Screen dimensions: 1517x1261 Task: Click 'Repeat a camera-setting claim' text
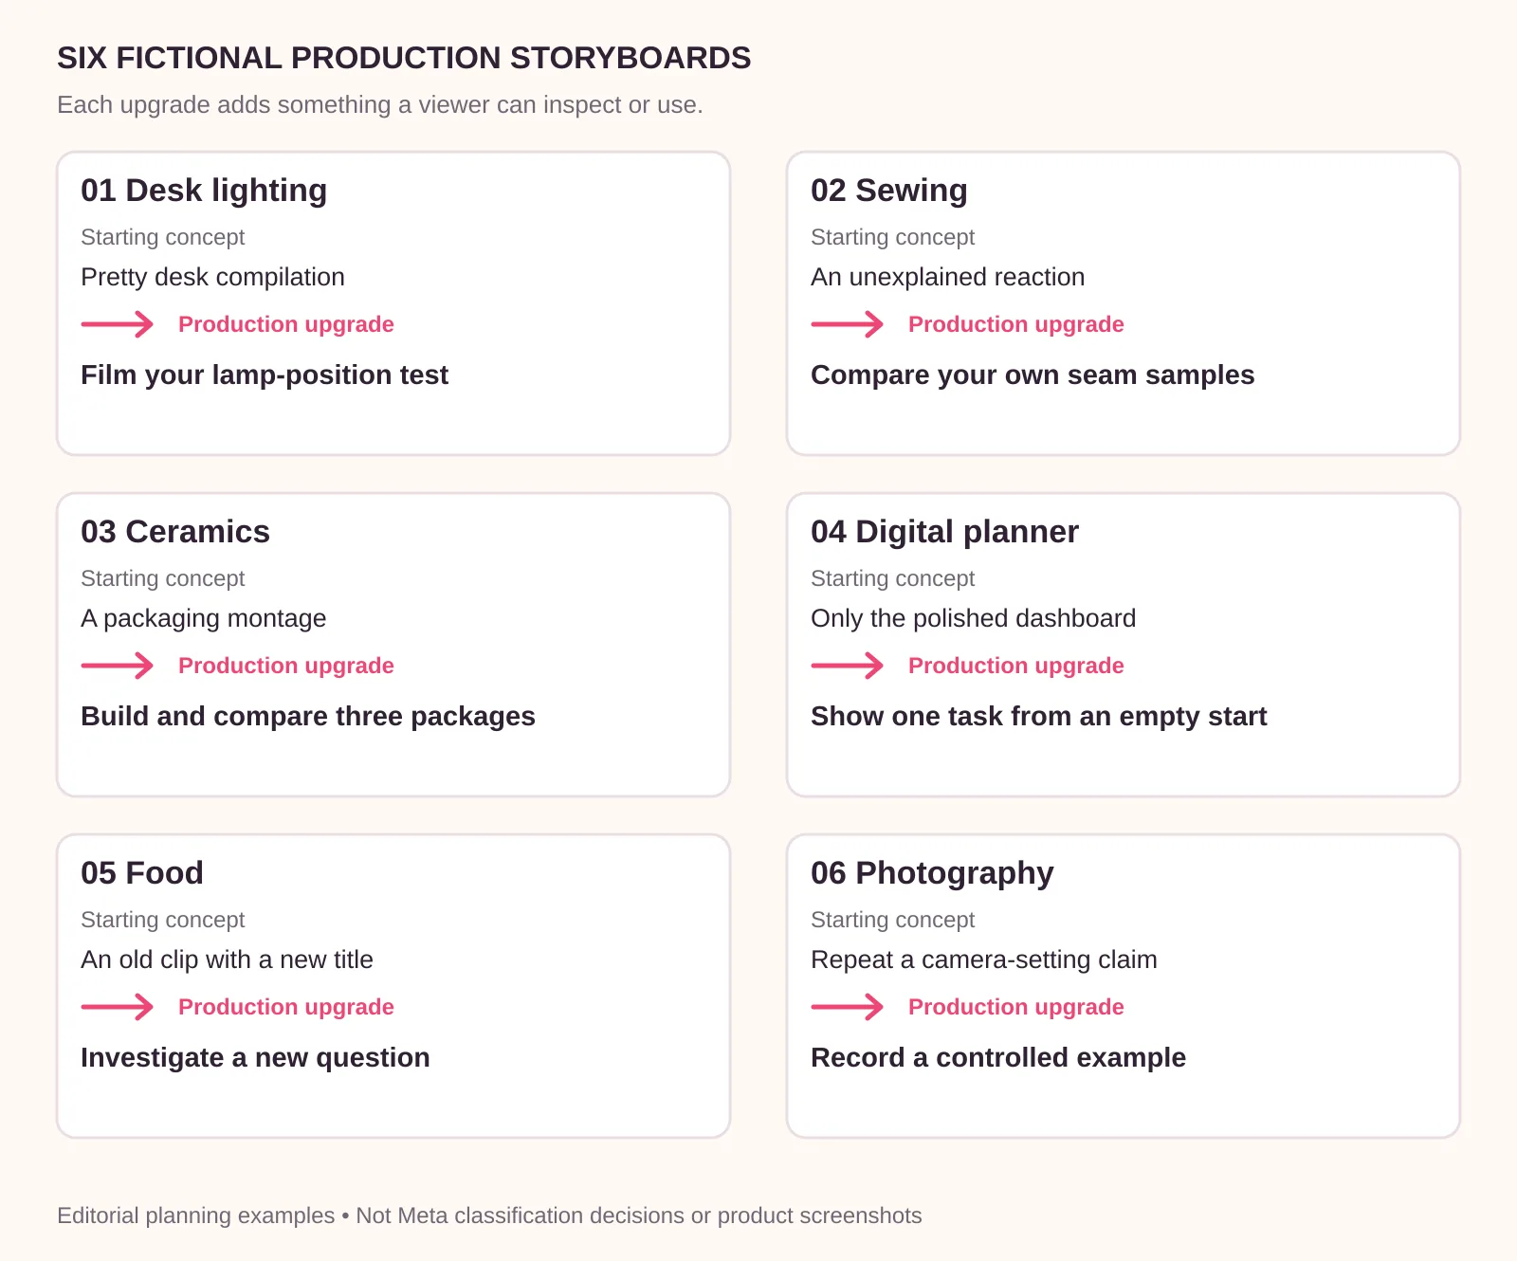[984, 959]
